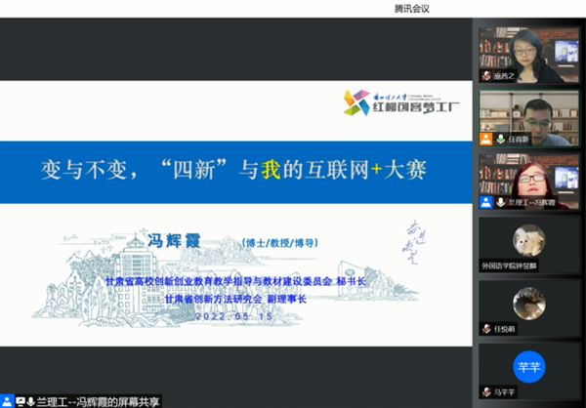Image resolution: width=586 pixels, height=408 pixels.
Task: Click the screen share icon beside 兰理工 label
Action: 19,401
